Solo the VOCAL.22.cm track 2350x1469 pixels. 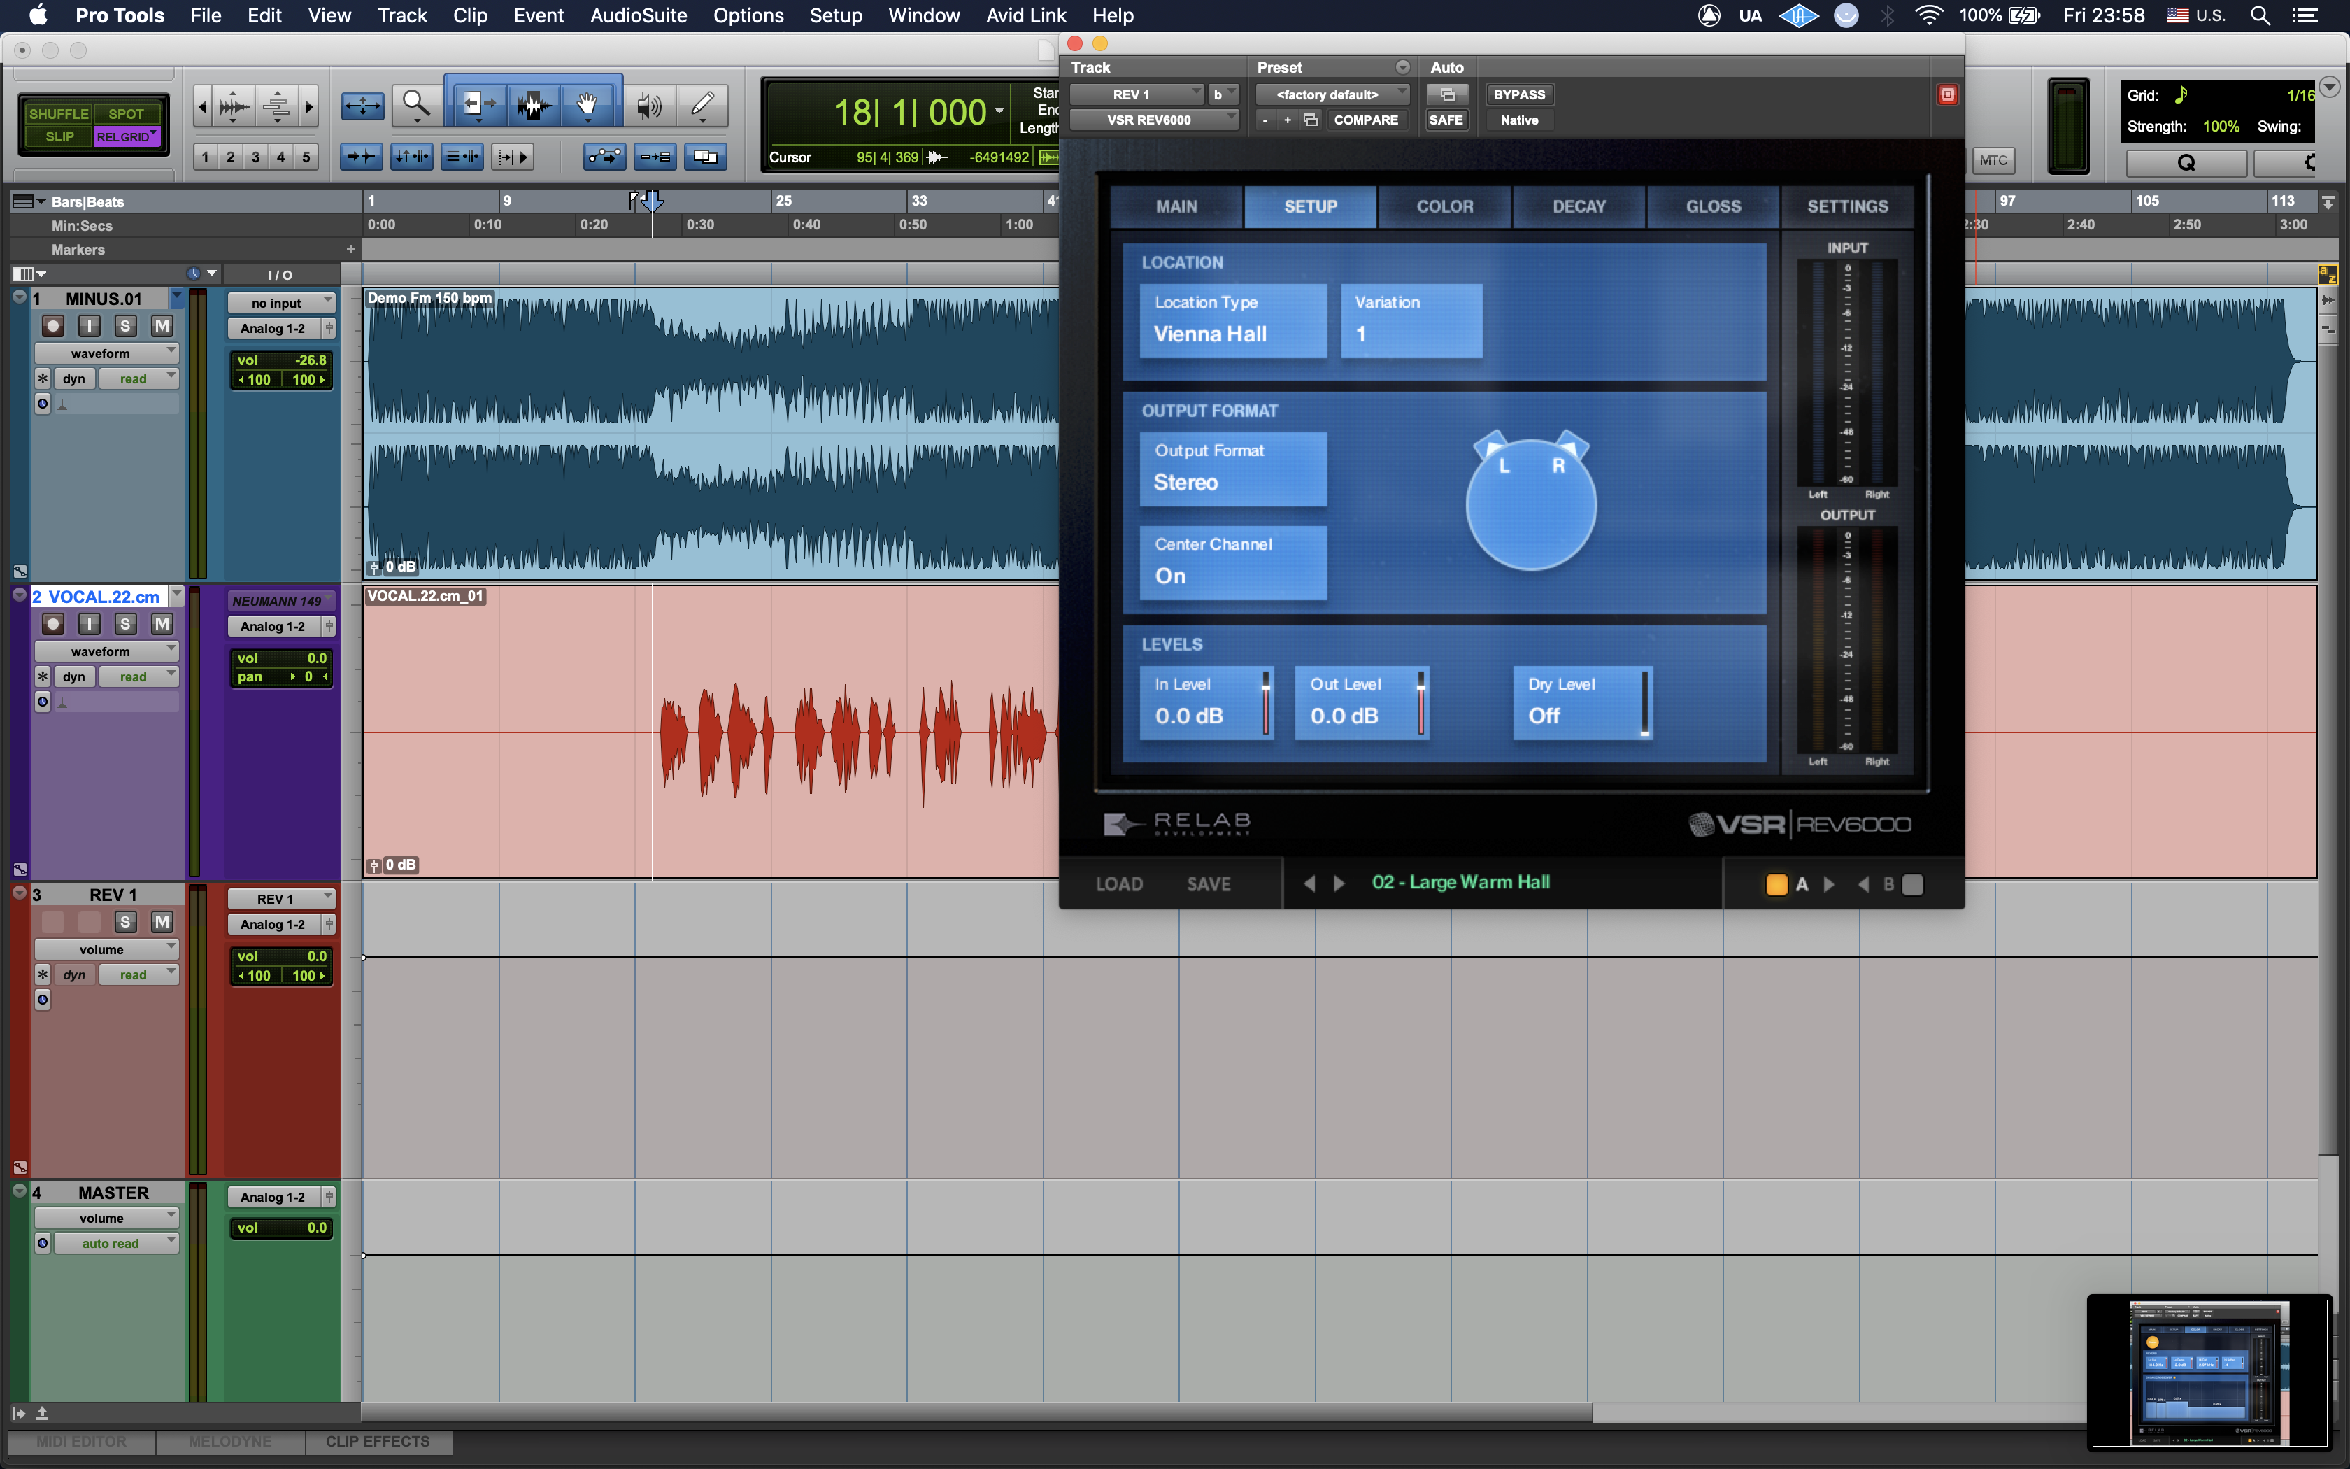[125, 624]
